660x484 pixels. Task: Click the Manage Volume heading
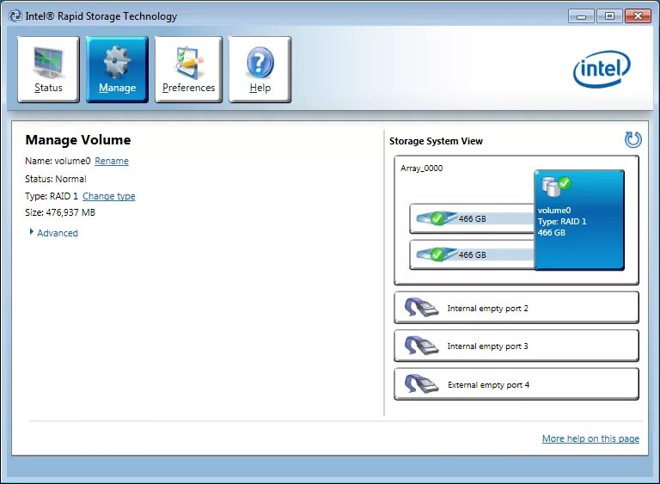click(78, 140)
